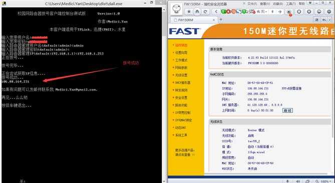This screenshot has width=335, height=183.
Task: Click the browser favorites star icon
Action: (189, 11)
